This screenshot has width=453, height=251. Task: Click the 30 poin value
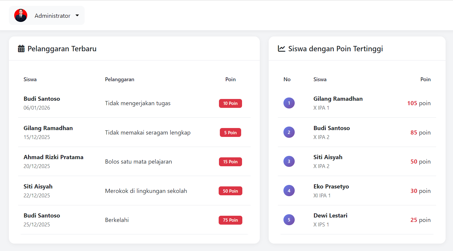click(x=420, y=191)
